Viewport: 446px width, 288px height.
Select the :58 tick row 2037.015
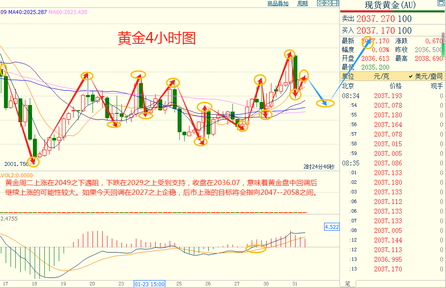click(392, 144)
